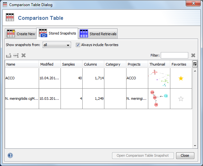Unfavorite the ACCO snapshot gold star
This screenshot has height=166, width=203.
coord(181,78)
